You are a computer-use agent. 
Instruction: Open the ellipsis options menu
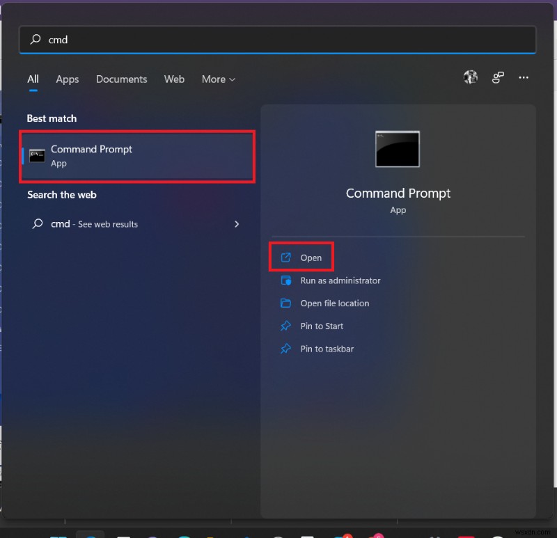[524, 77]
